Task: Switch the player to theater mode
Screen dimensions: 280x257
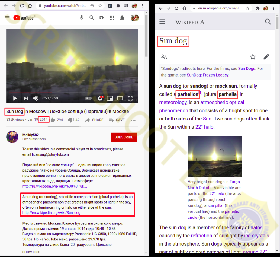Action: click(x=120, y=98)
